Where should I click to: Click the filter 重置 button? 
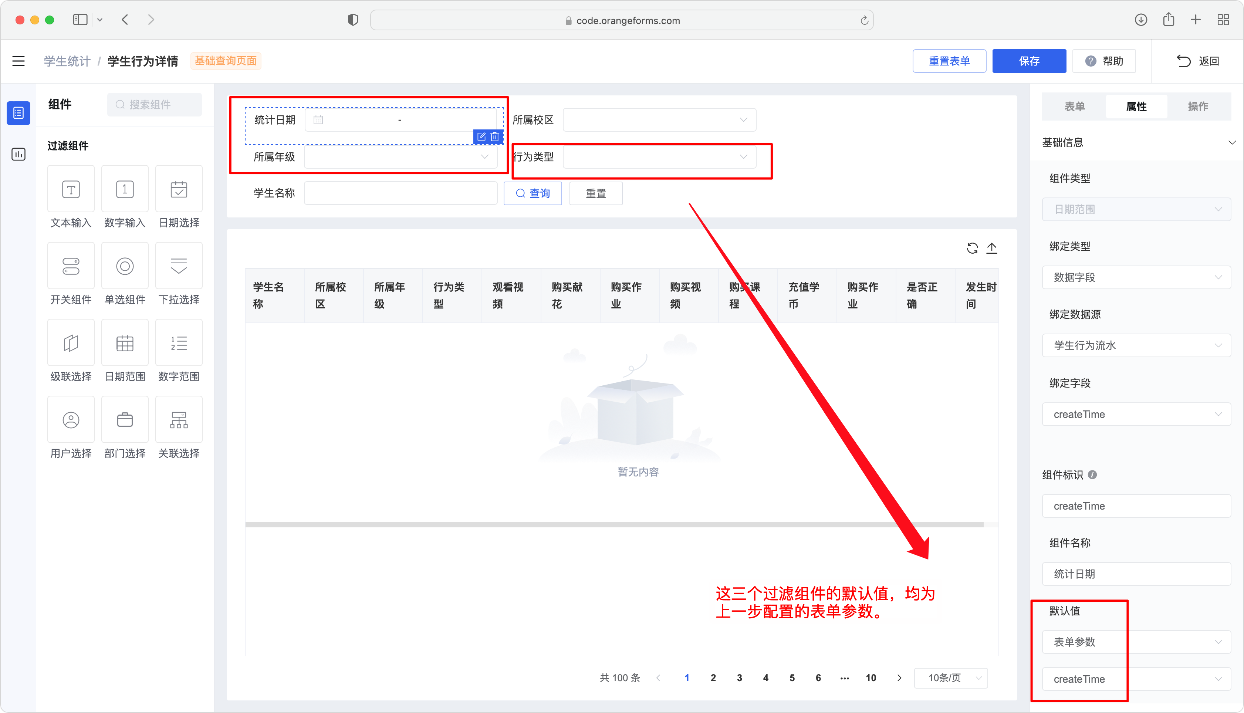(596, 193)
